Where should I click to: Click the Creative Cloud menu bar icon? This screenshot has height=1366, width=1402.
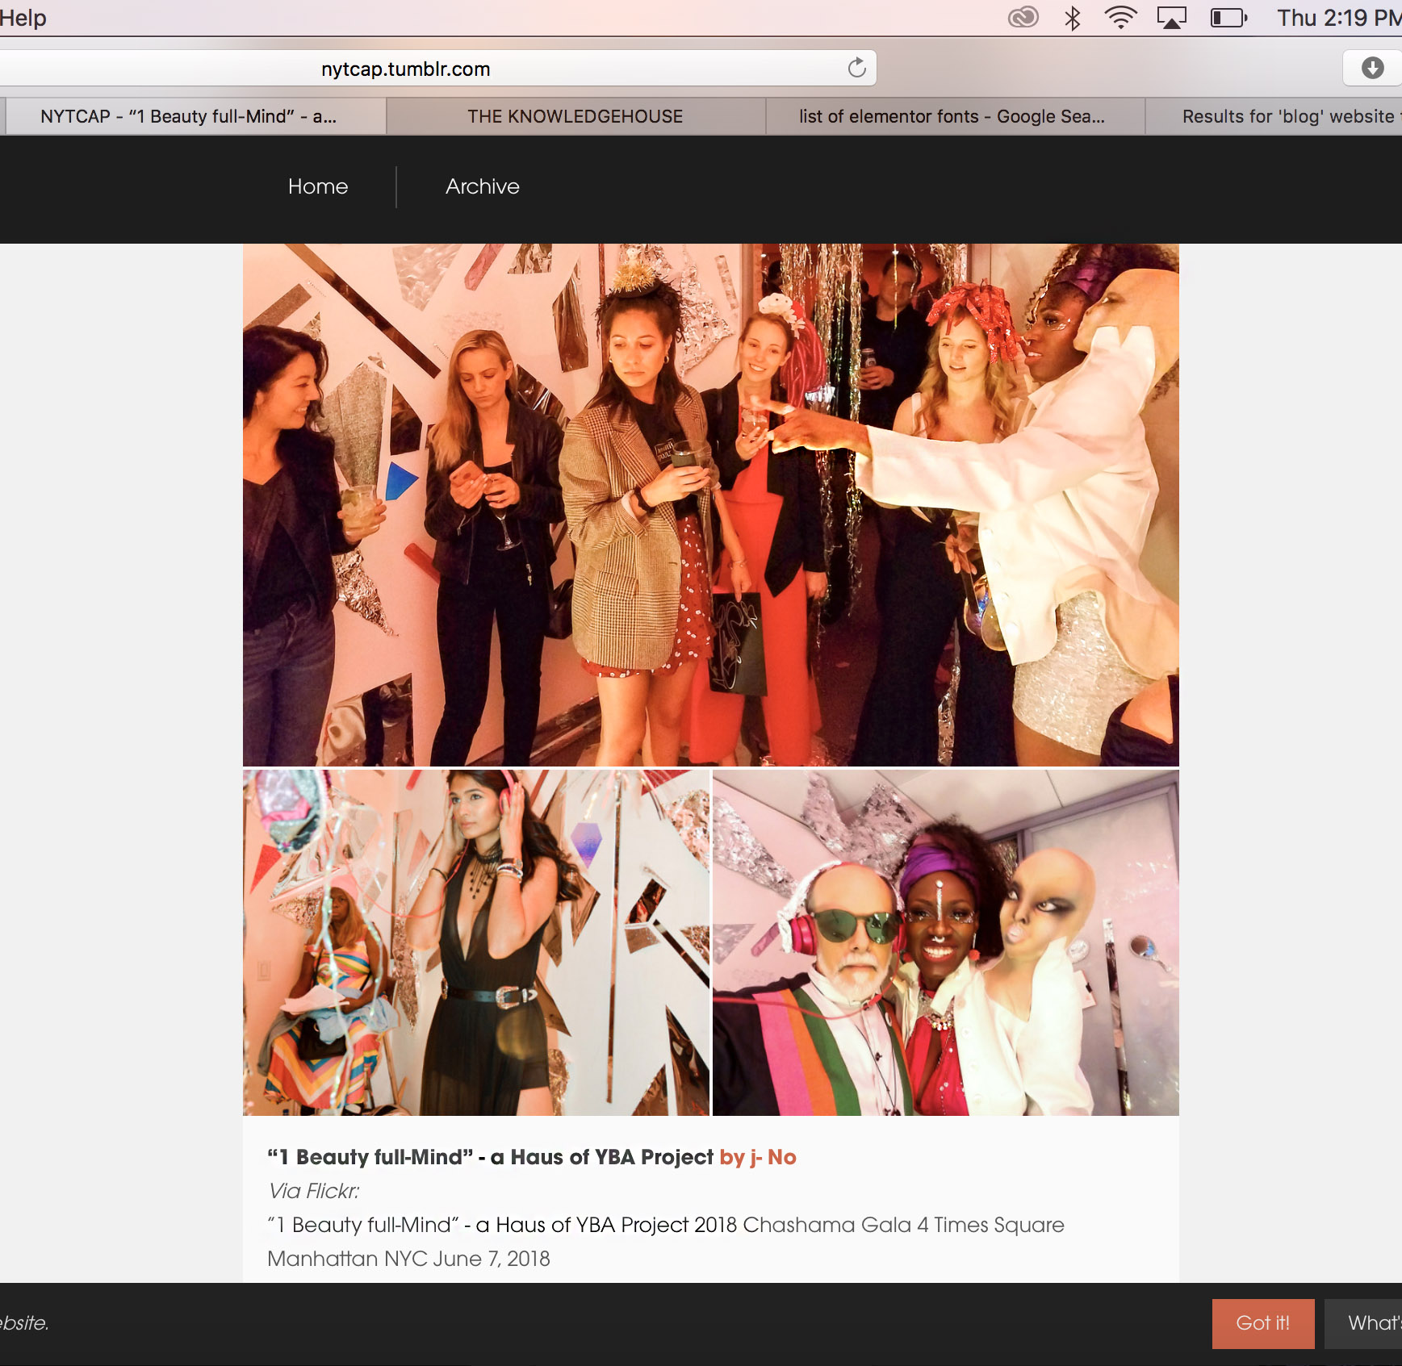1023,18
